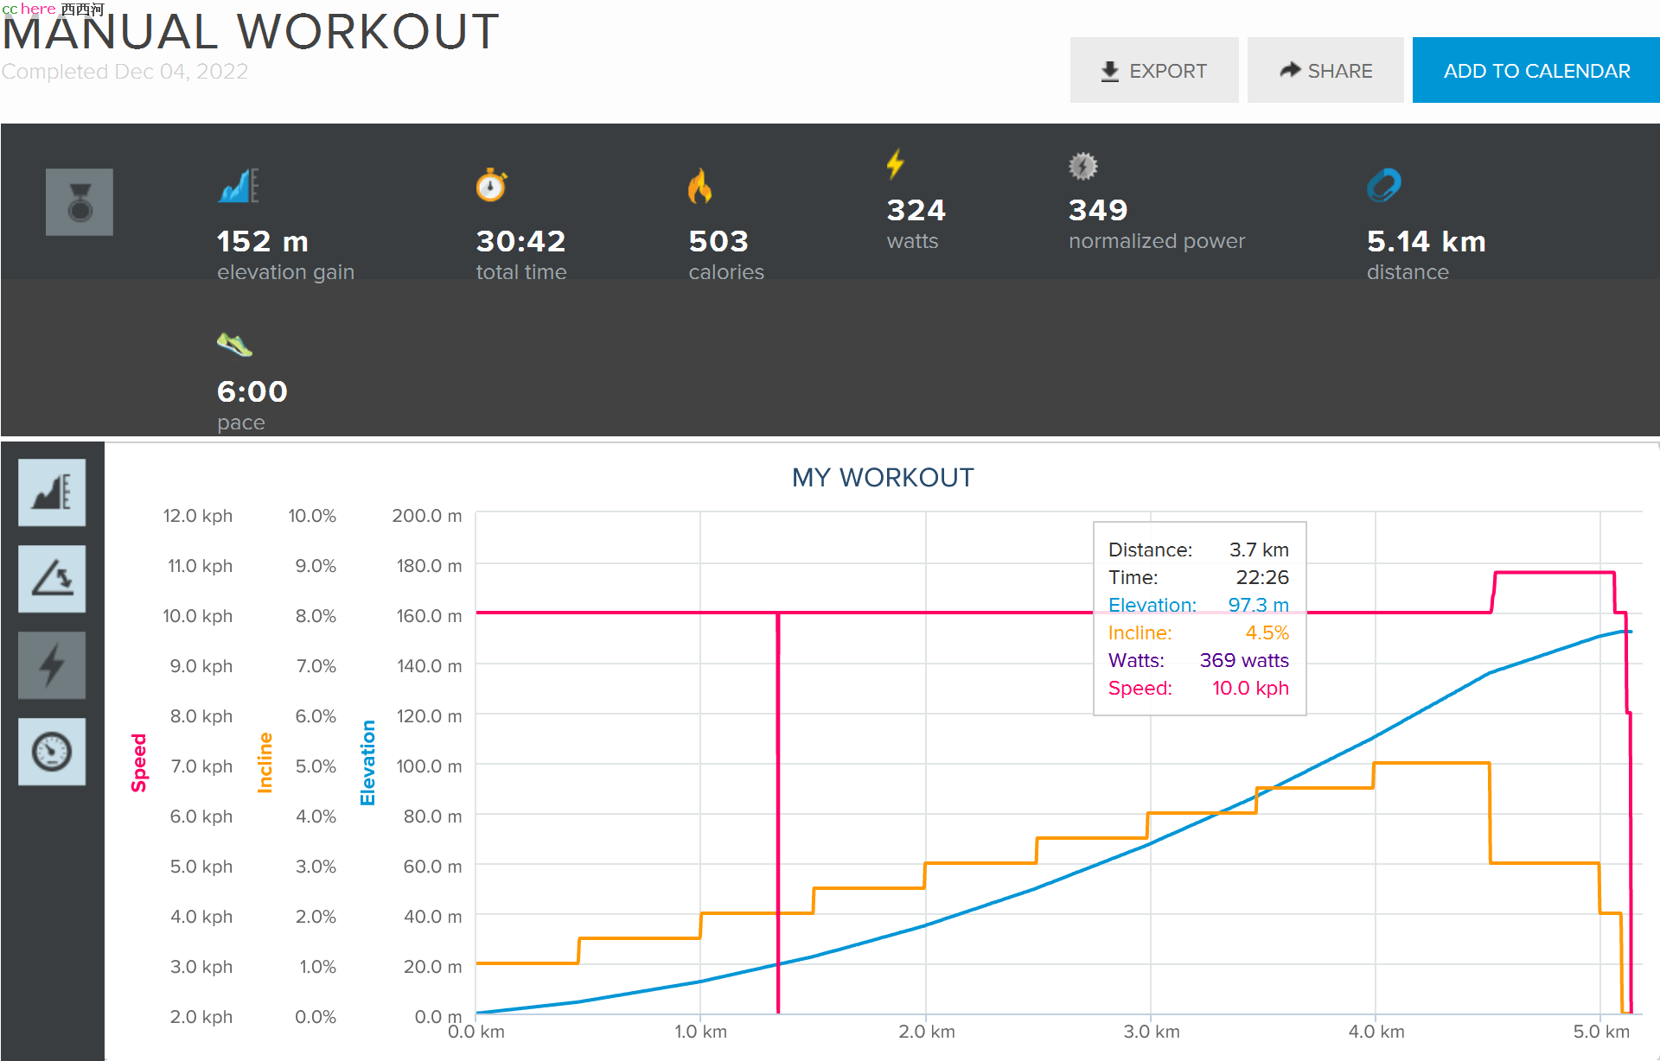
Task: Click the normalized power gear icon
Action: pos(1083,166)
